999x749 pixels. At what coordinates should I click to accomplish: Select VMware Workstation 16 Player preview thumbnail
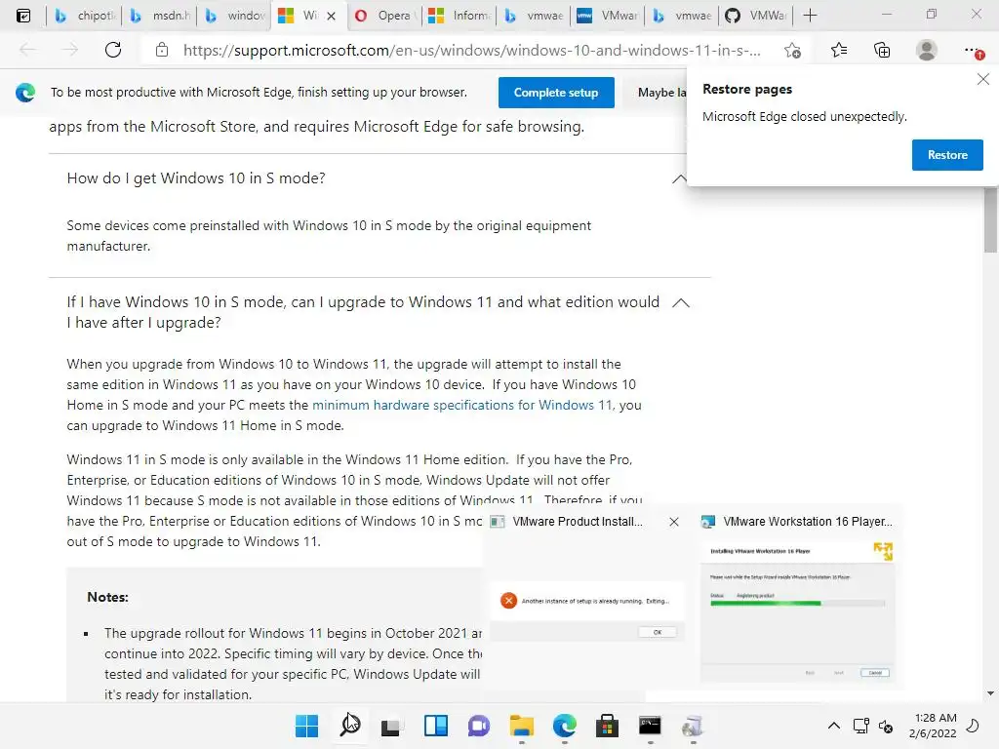tap(798, 612)
